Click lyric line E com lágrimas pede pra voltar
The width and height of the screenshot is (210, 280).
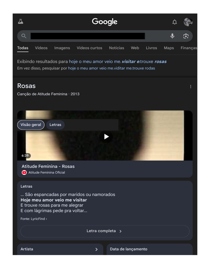coord(54,211)
